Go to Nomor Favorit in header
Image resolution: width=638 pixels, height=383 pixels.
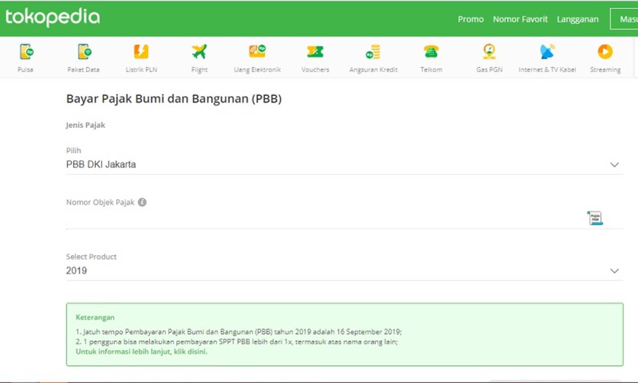[520, 19]
